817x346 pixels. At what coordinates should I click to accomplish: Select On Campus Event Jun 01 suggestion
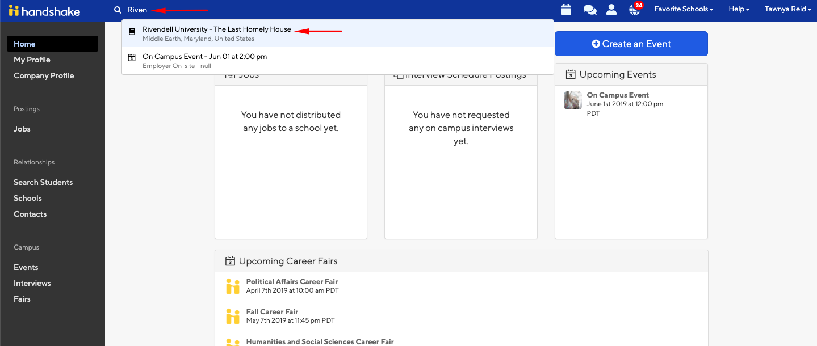338,61
